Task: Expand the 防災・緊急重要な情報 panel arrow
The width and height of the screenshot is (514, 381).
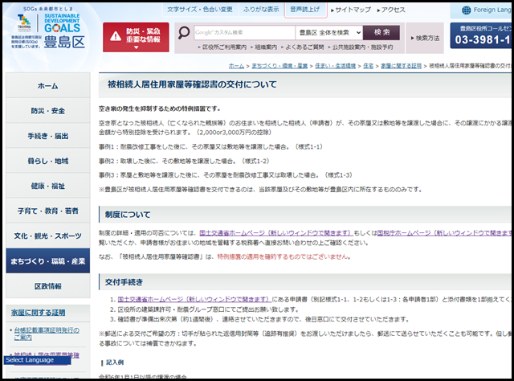Action: pyautogui.click(x=136, y=47)
